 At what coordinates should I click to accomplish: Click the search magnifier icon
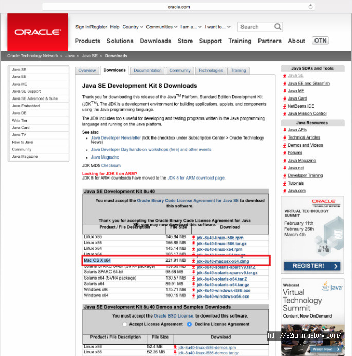point(277,27)
